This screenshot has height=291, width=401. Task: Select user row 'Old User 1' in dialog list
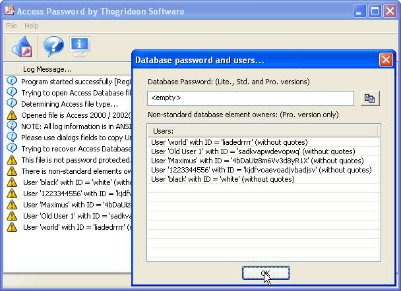[x=263, y=151]
